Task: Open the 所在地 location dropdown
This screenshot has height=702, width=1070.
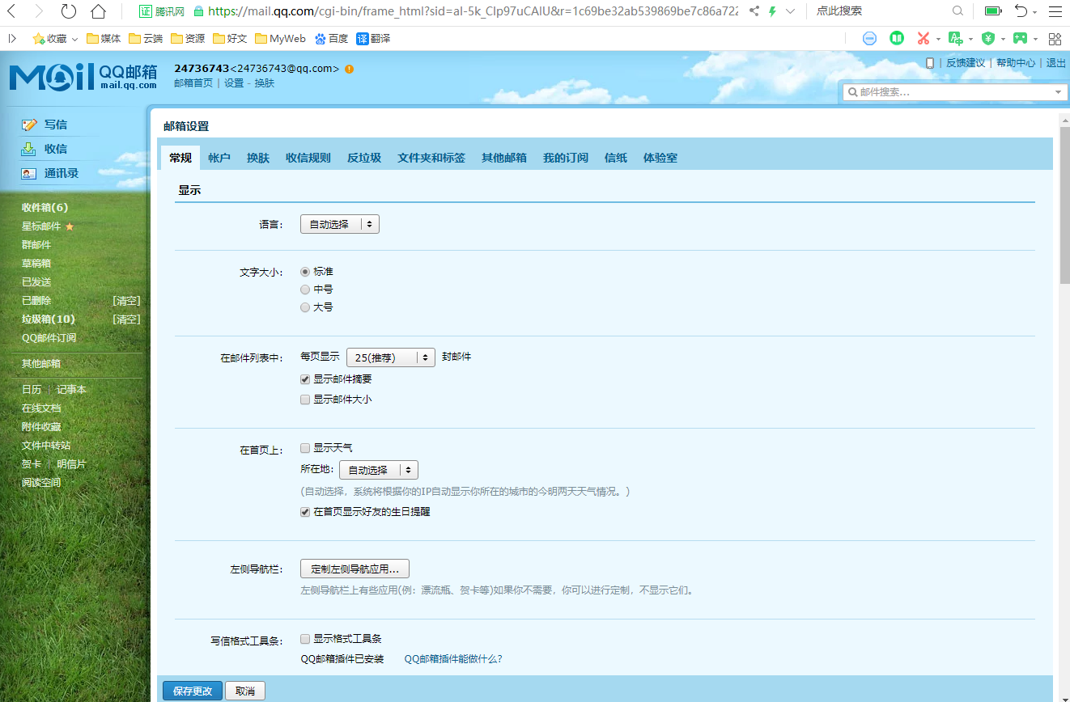Action: (378, 469)
